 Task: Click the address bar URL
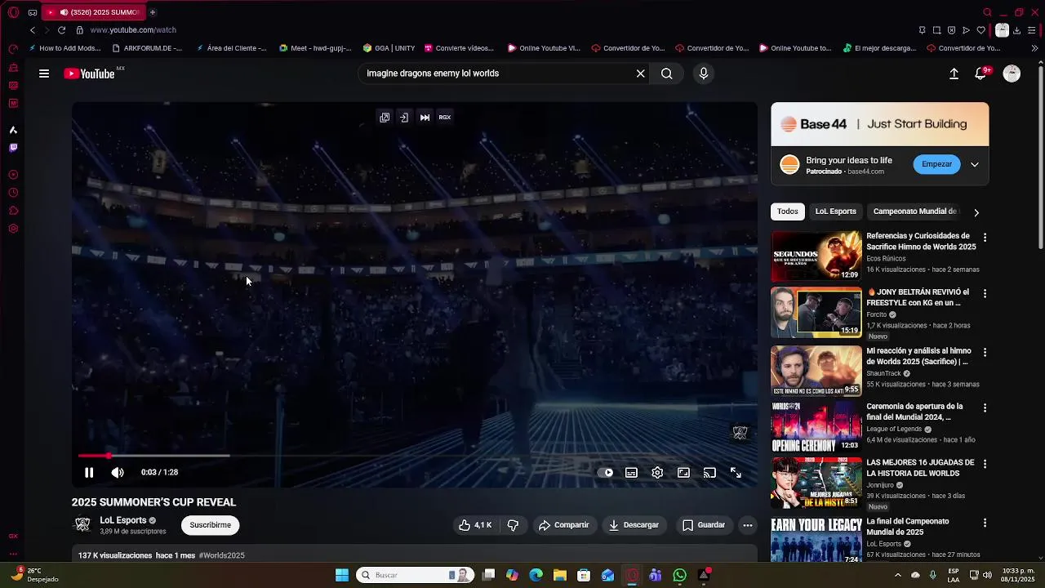(x=133, y=30)
